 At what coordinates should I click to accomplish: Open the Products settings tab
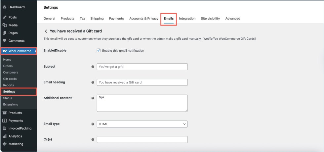point(67,19)
